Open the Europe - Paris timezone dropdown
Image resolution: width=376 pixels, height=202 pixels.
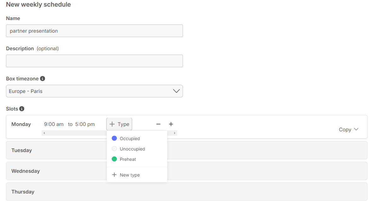(94, 91)
